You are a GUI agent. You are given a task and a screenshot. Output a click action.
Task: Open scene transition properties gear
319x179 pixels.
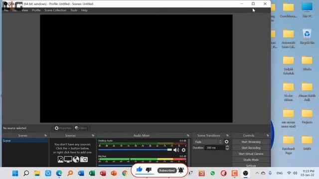coord(226,142)
